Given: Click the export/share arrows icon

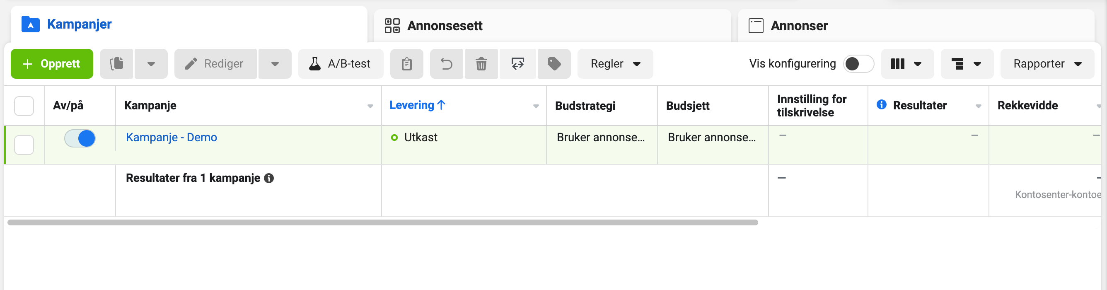Looking at the screenshot, I should pos(517,63).
